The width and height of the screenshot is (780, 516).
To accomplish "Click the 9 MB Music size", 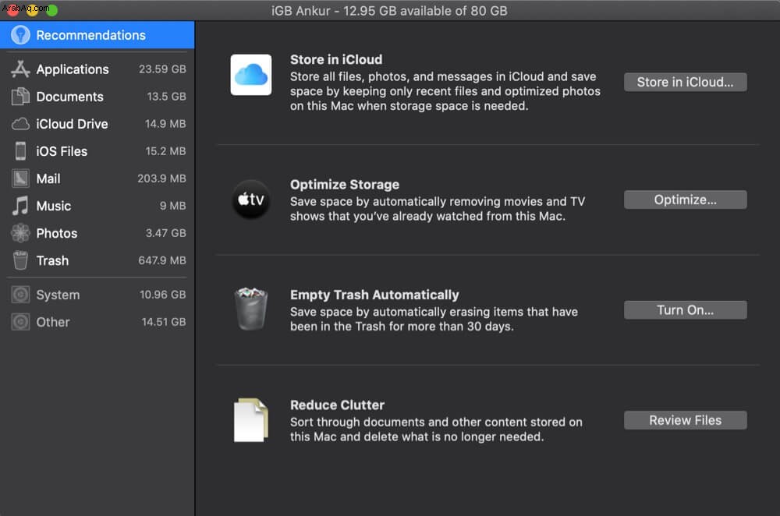I will click(x=172, y=206).
